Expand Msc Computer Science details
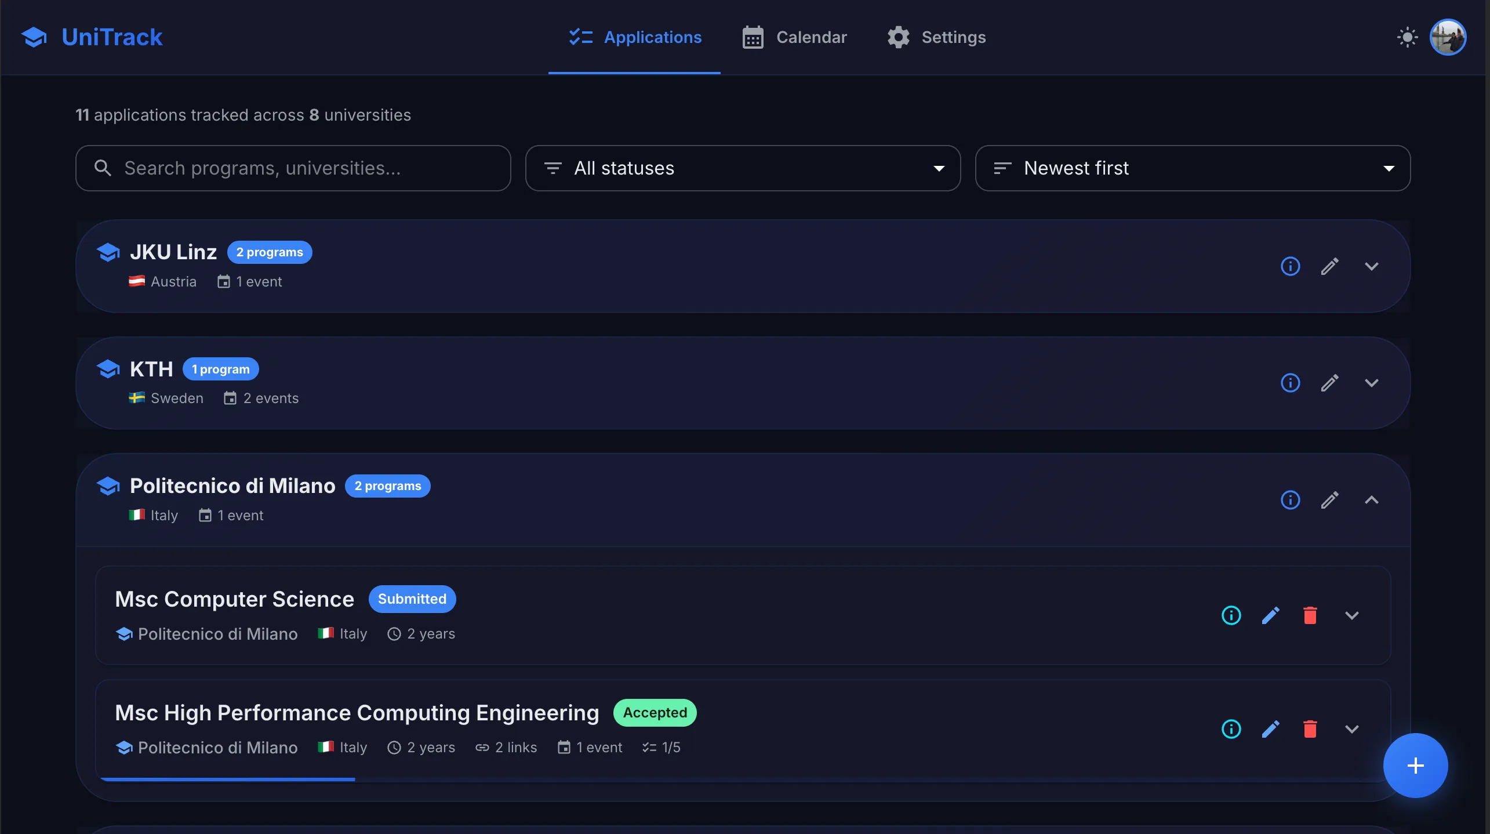The image size is (1490, 834). tap(1351, 615)
